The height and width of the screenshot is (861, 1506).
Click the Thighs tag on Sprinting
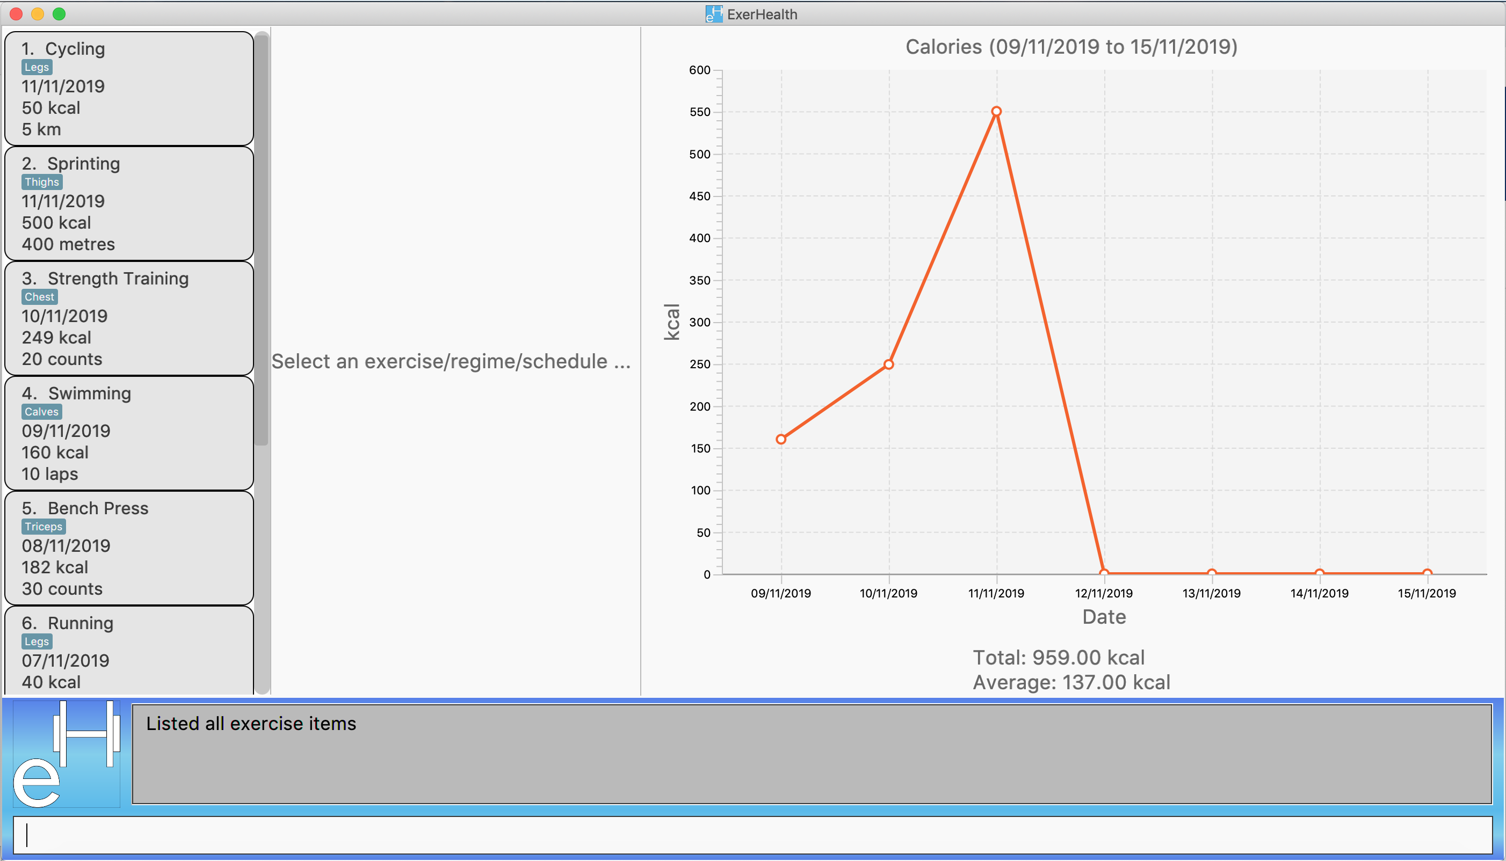coord(41,182)
